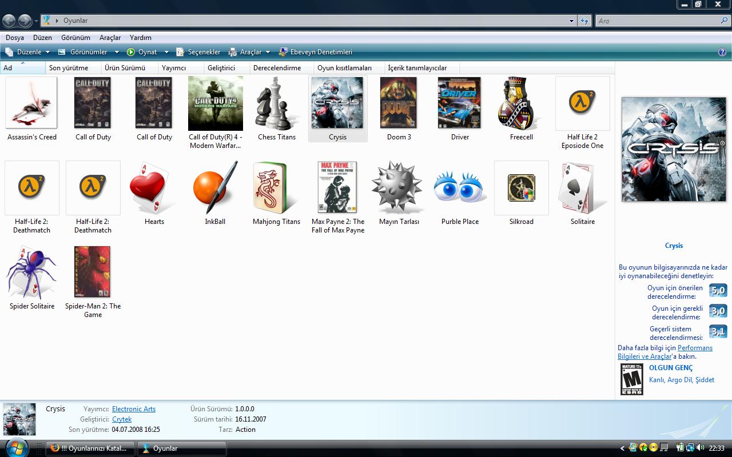This screenshot has height=457, width=732.
Task: Click the blue help question-mark icon
Action: point(722,52)
